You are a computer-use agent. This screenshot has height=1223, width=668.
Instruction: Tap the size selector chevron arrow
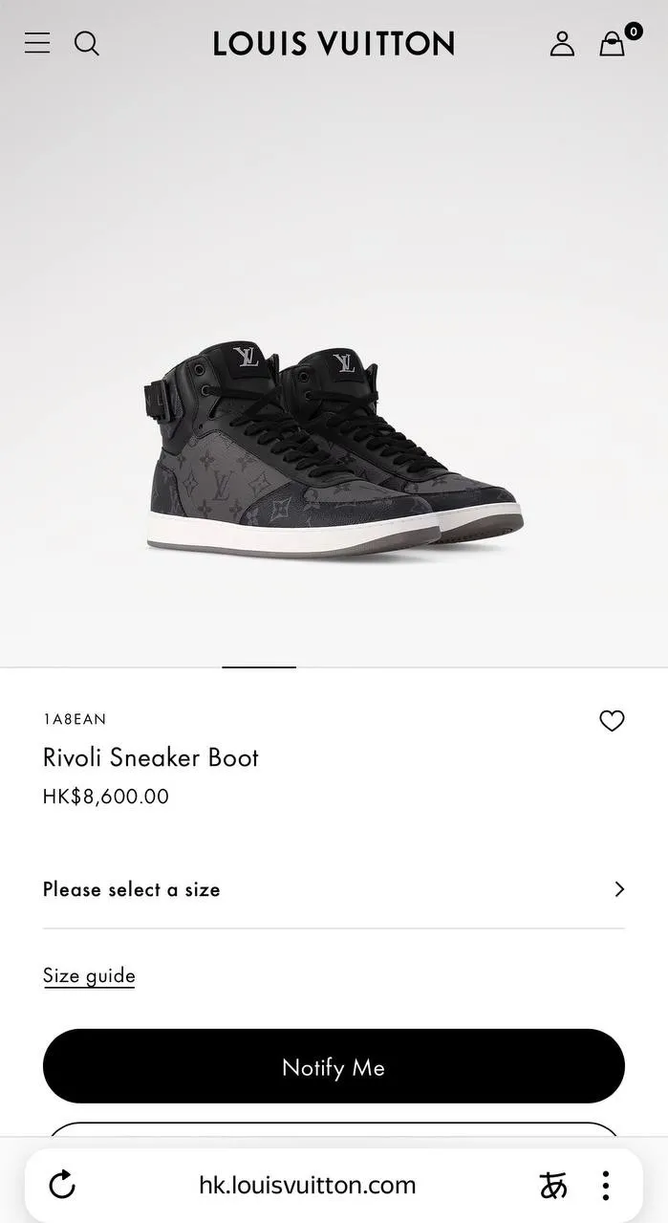coord(619,889)
